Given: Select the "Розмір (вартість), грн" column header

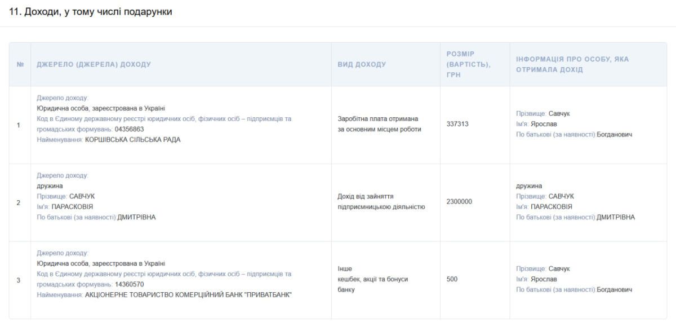Looking at the screenshot, I should (468, 64).
